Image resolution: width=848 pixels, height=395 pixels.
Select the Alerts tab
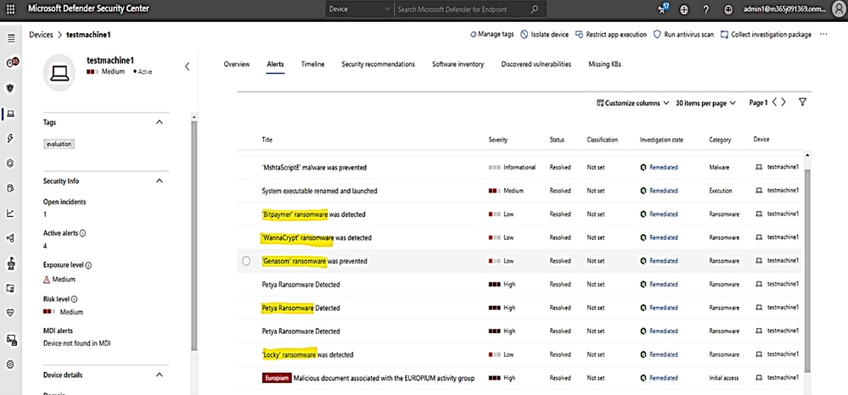tap(275, 64)
